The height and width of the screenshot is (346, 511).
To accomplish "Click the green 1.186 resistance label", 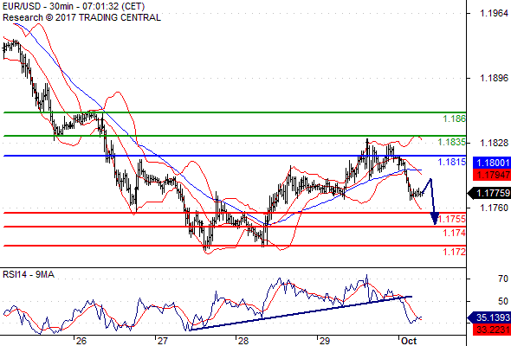I will [x=455, y=119].
